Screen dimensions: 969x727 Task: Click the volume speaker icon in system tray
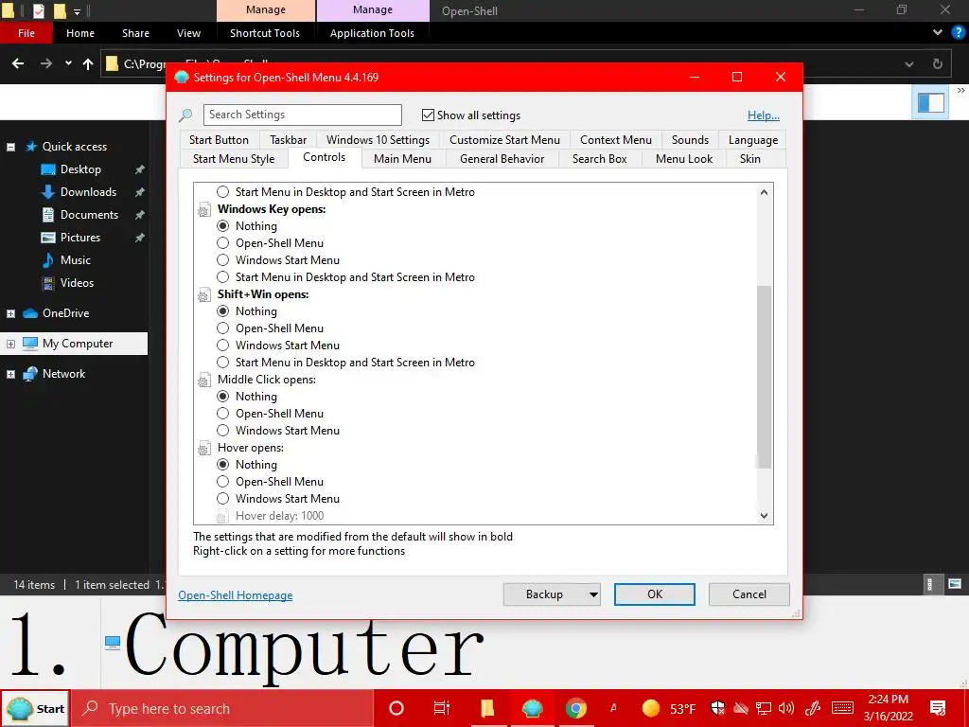click(x=786, y=708)
